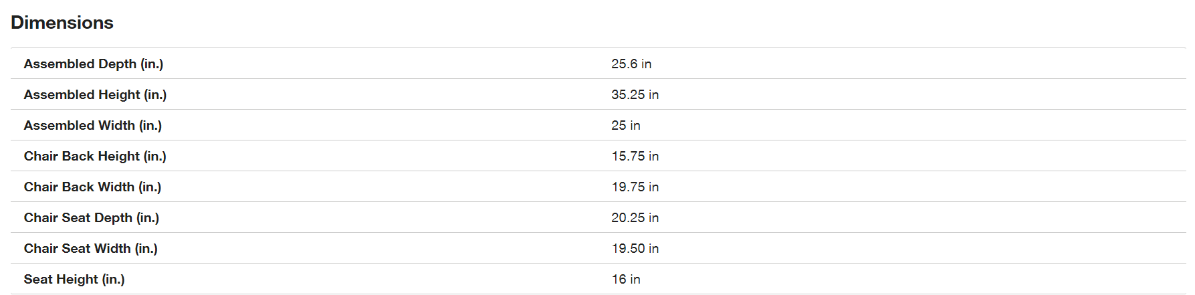Image resolution: width=1195 pixels, height=295 pixels.
Task: Select the Assembled Depth (in.) label
Action: [x=94, y=64]
